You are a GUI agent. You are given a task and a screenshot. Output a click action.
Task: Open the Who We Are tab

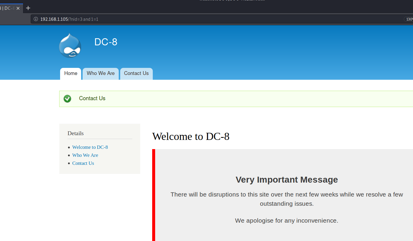[x=101, y=74]
